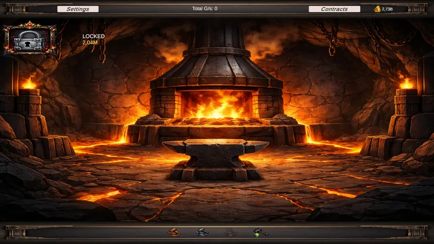
Task: Click the forge's metal chimney hood
Action: 216,60
